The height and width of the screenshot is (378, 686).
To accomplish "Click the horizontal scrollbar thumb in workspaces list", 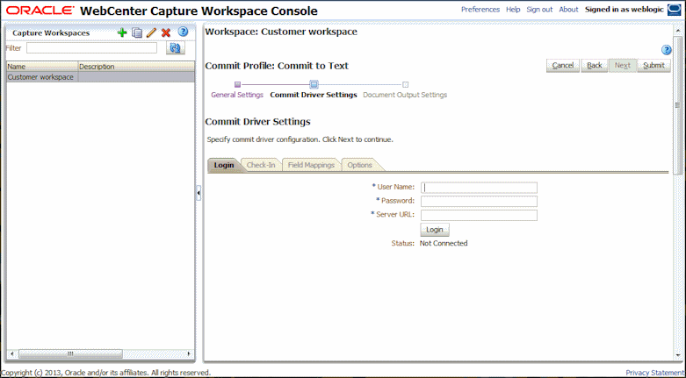I will click(71, 353).
